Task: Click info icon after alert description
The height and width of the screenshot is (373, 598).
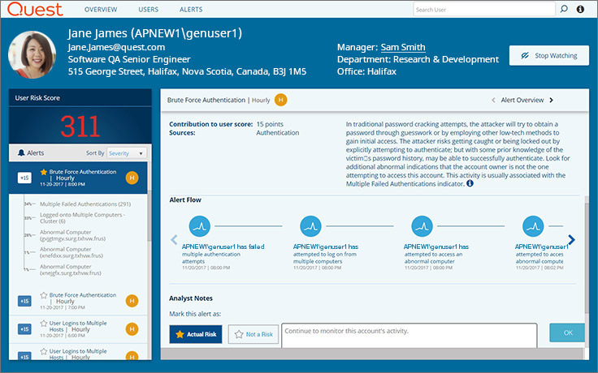Action: point(470,183)
